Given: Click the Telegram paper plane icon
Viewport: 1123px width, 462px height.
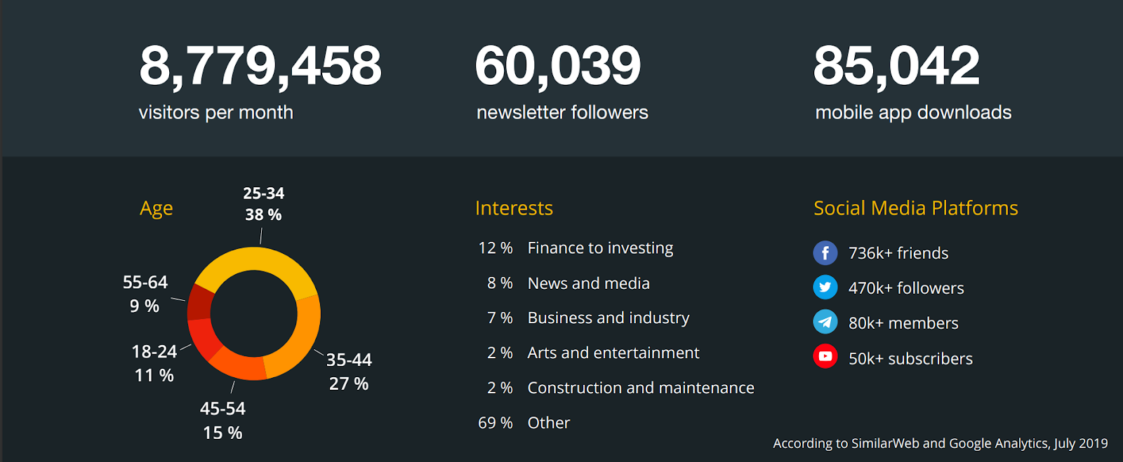Looking at the screenshot, I should click(825, 322).
